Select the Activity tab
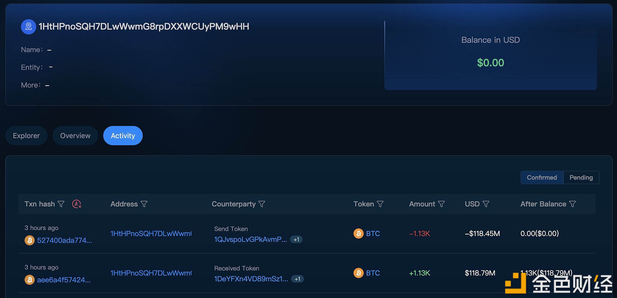Screen dimensions: 617x298 click(x=123, y=136)
